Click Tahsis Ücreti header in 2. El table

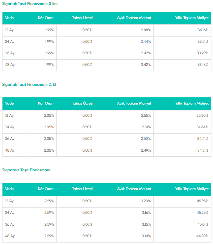[82, 103]
